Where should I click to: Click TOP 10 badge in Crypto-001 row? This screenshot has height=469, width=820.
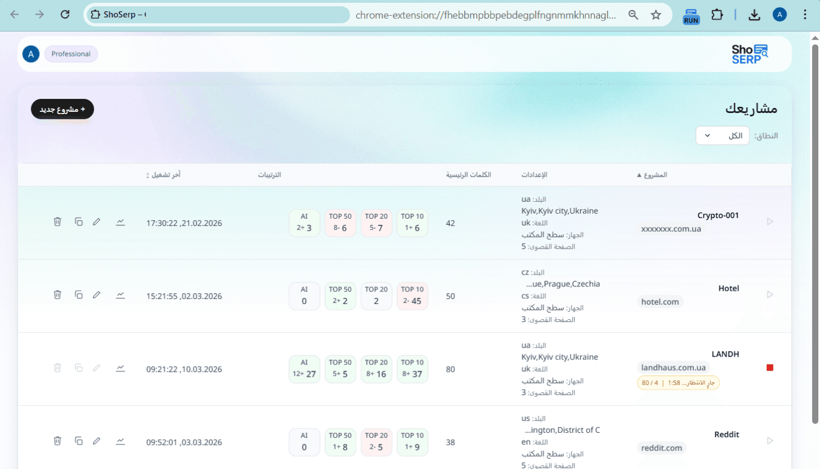[x=412, y=223]
